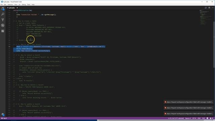215x121 pixels.
Task: Change language mode PHP in status bar
Action: point(204,118)
